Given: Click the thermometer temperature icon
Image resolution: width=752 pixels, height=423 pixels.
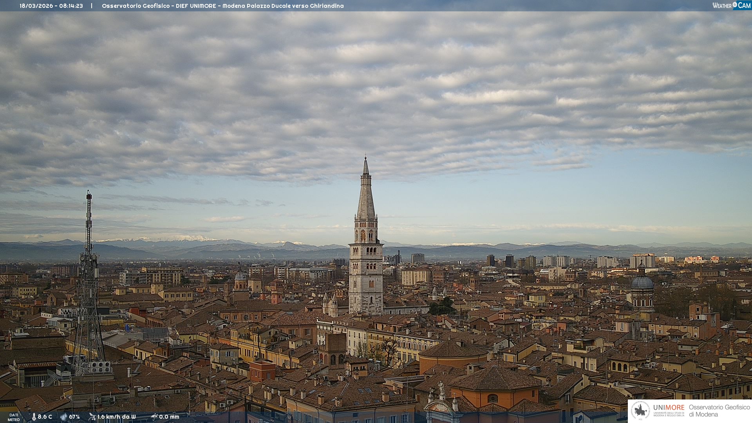Looking at the screenshot, I should 34,417.
